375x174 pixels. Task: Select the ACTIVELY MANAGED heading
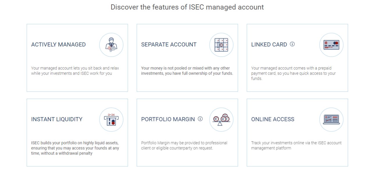pyautogui.click(x=58, y=45)
